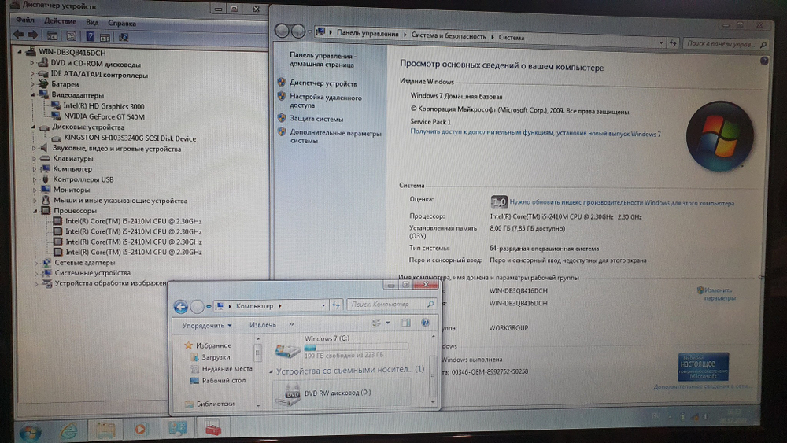Expand the Батареи node
The image size is (787, 443).
pos(32,84)
